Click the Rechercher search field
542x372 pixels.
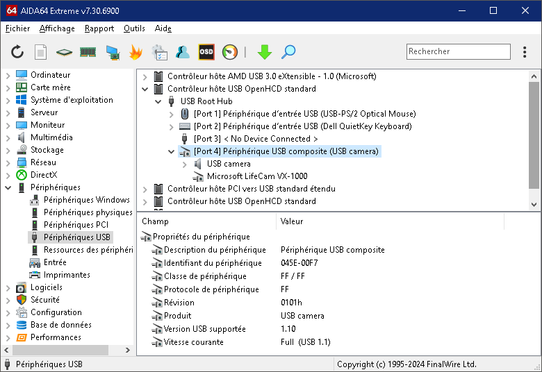(x=459, y=51)
